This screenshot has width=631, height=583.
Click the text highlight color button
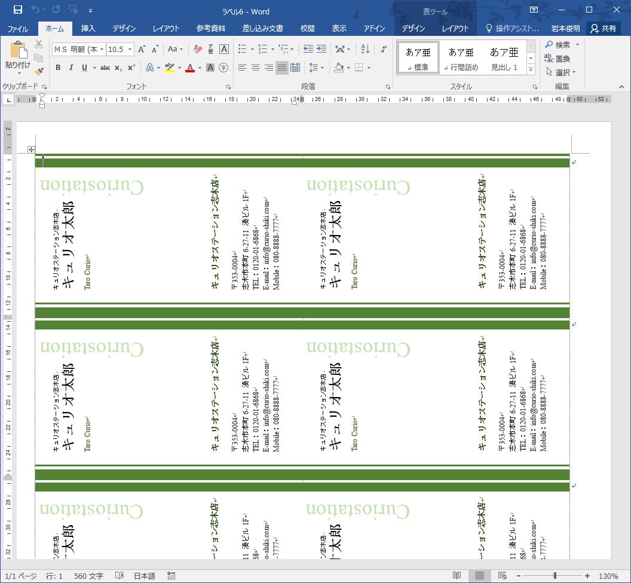click(170, 68)
